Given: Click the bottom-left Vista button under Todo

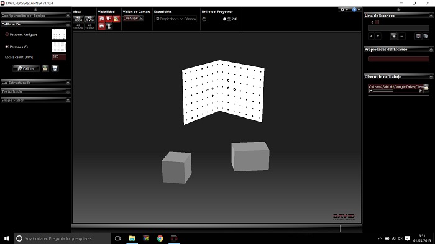Looking at the screenshot, I should [78, 27].
